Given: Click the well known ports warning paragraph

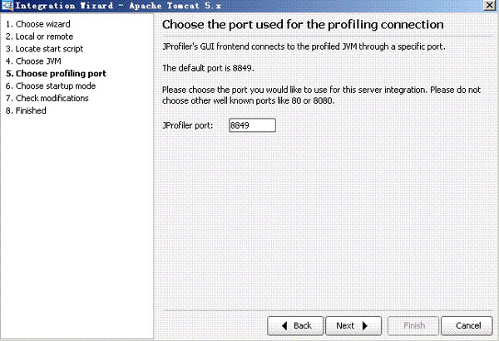Looking at the screenshot, I should coord(320,95).
